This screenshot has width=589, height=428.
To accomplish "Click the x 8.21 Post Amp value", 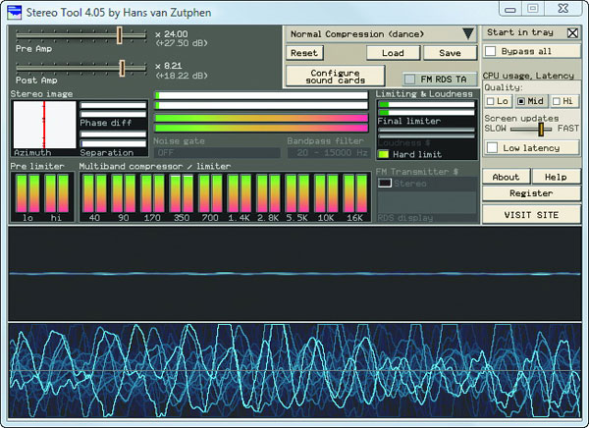I will (x=168, y=66).
